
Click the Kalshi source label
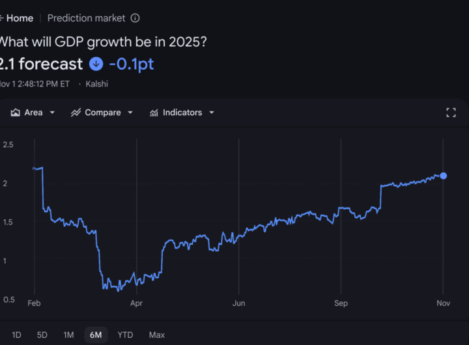coord(97,84)
